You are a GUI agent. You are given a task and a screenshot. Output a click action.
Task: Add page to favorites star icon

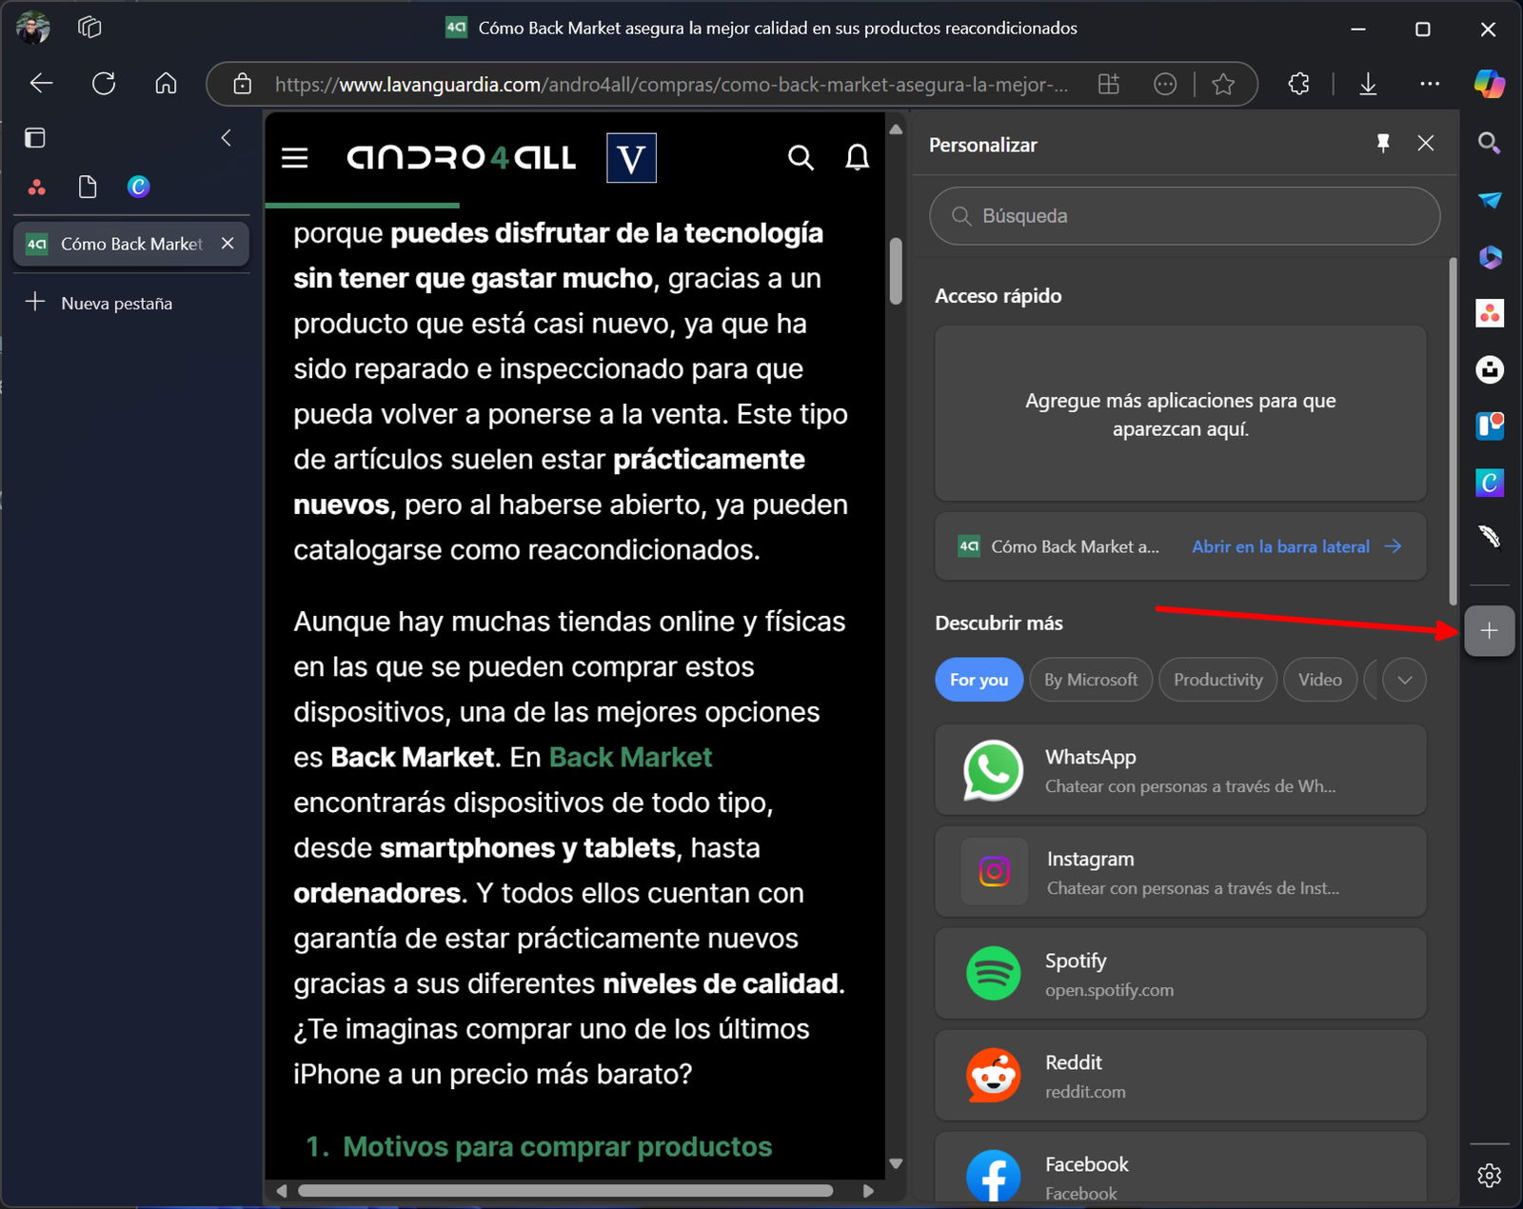1223,84
